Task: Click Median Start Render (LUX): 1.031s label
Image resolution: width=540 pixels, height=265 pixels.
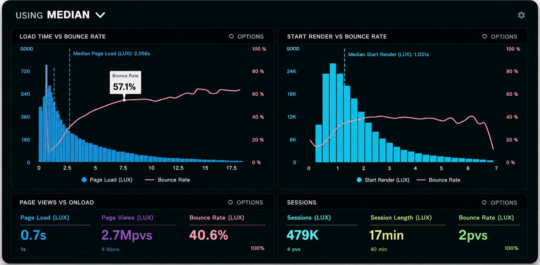Action: [x=388, y=54]
